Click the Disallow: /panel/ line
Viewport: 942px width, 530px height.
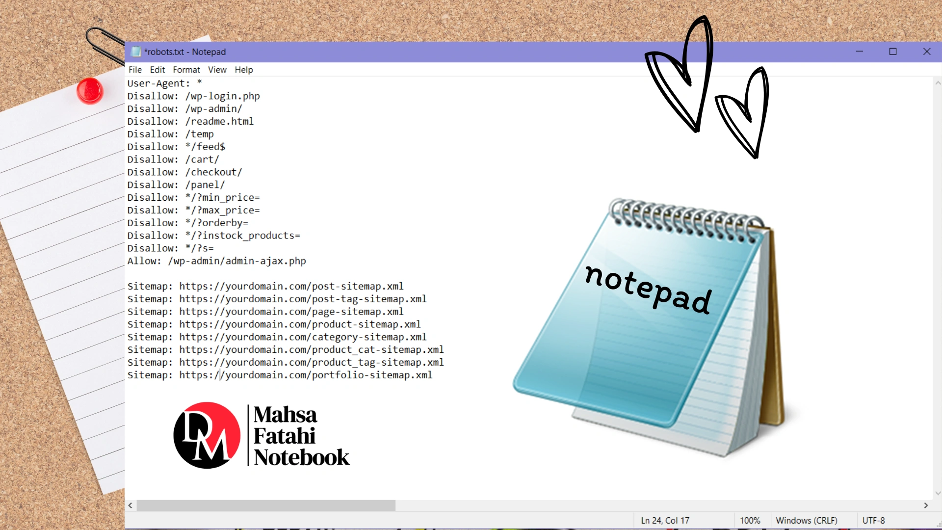click(x=177, y=185)
